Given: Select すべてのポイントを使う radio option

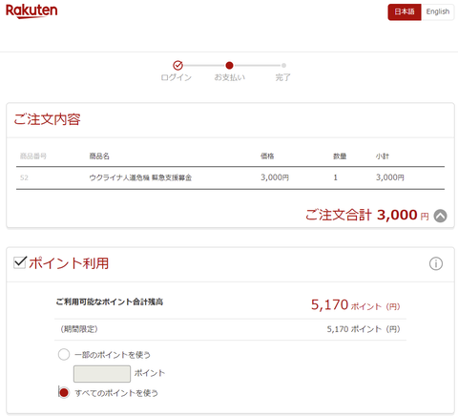Looking at the screenshot, I should coord(64,393).
